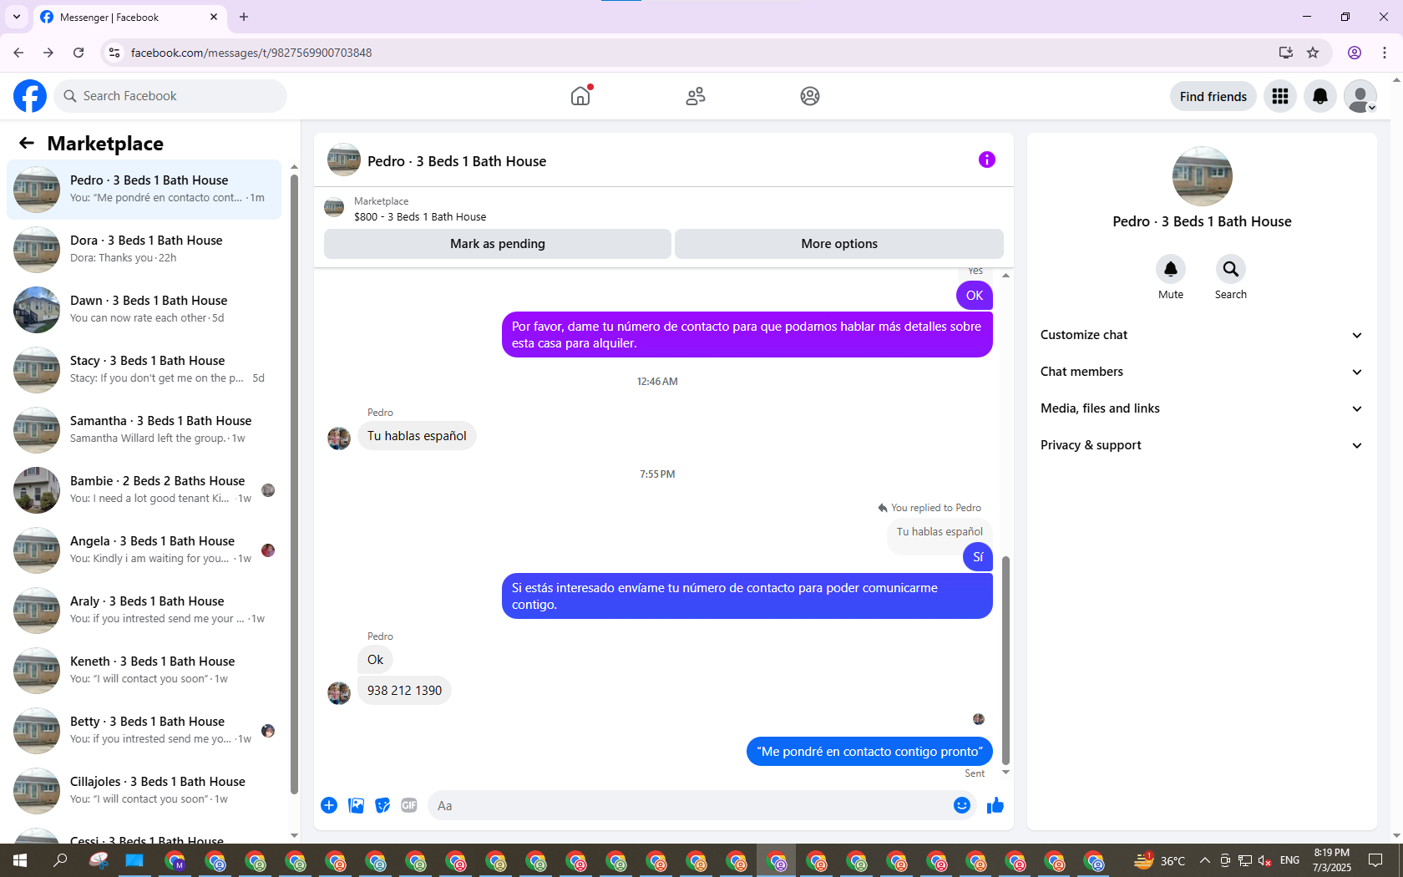This screenshot has height=877, width=1403.
Task: Reload the browser page
Action: (x=79, y=53)
